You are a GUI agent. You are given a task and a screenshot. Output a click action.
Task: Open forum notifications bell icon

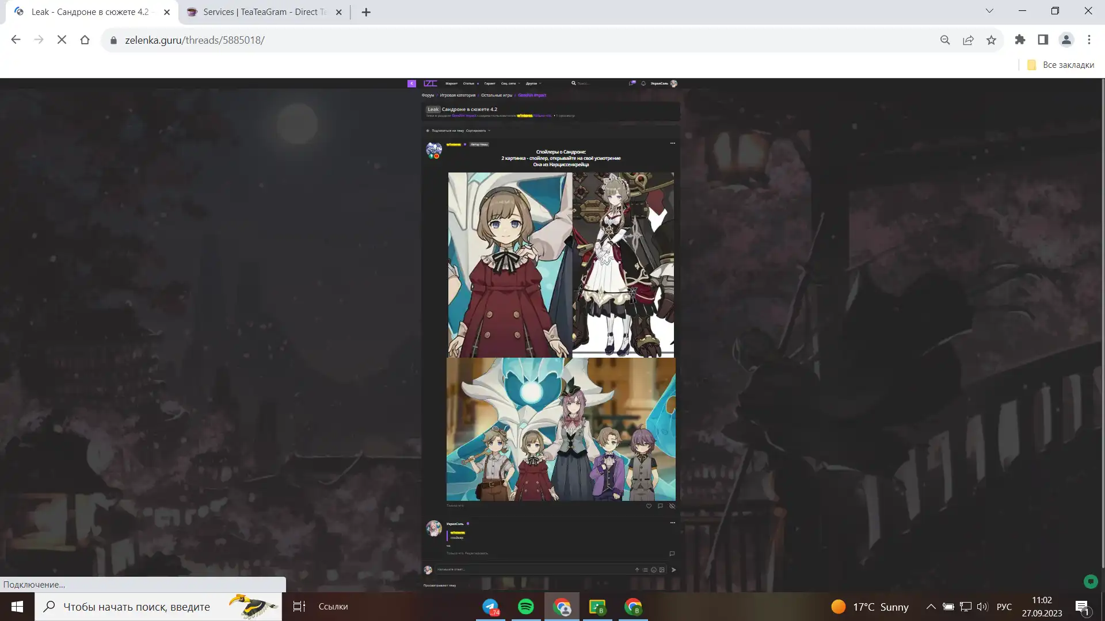pos(643,83)
